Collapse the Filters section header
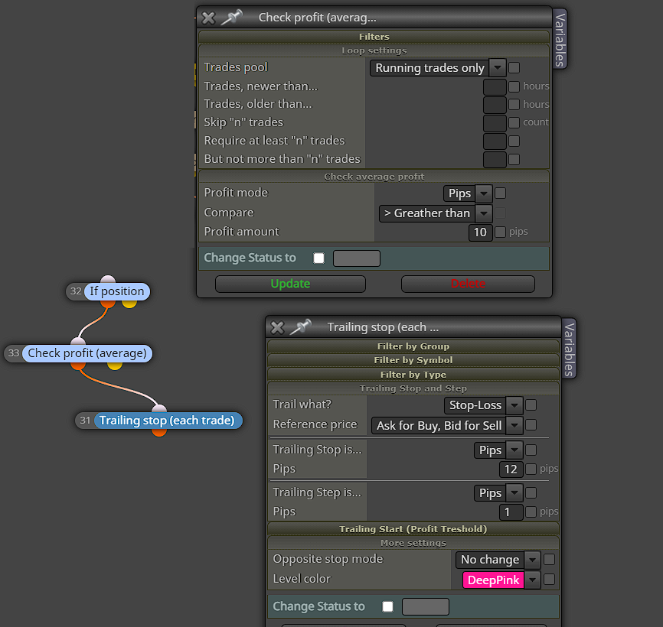The image size is (663, 627). point(374,37)
